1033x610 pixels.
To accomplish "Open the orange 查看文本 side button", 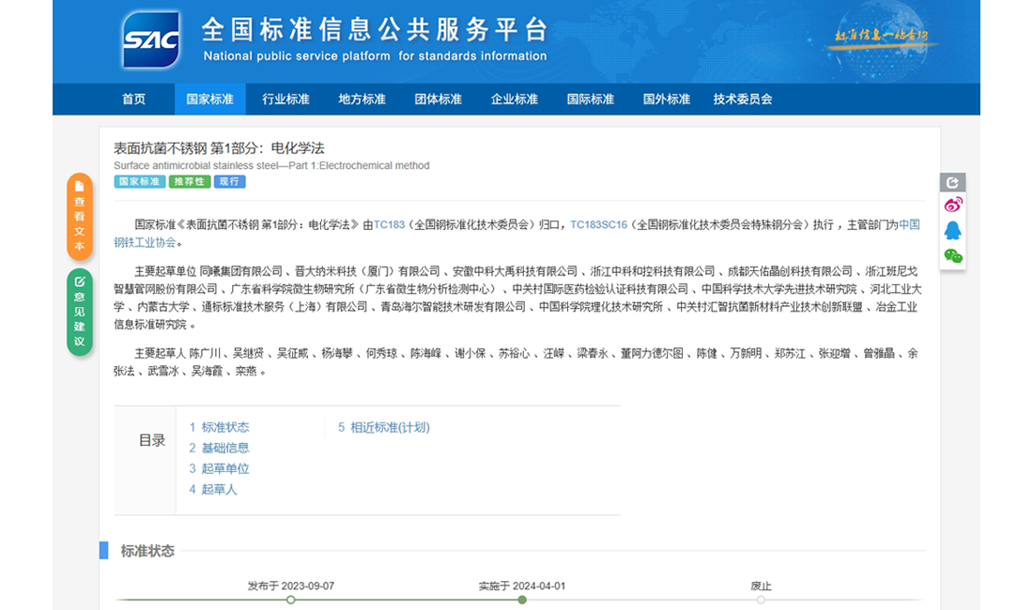I will 80,217.
